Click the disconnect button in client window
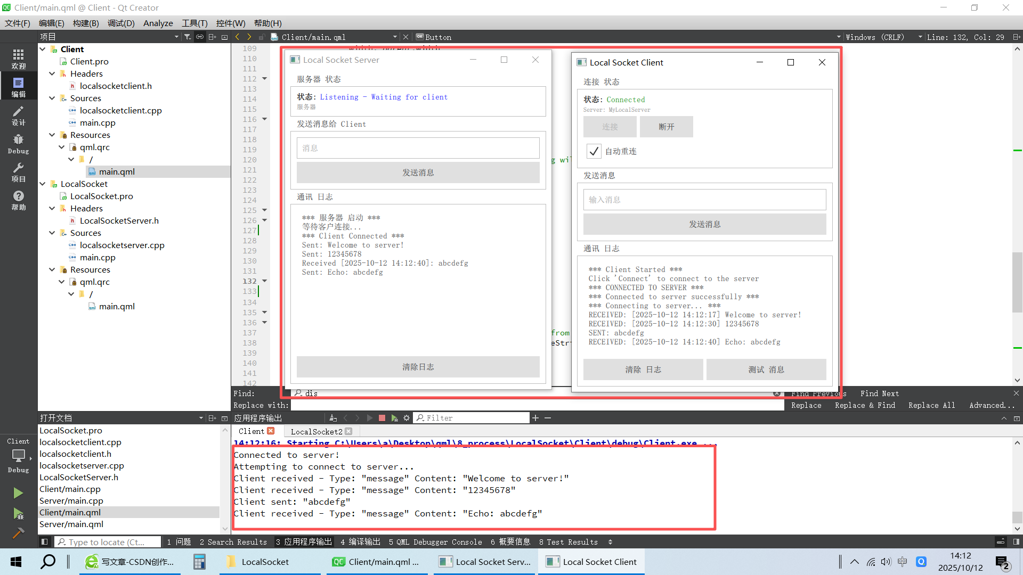 pos(666,127)
